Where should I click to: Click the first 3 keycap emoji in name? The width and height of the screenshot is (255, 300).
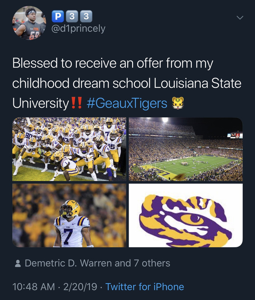(72, 16)
